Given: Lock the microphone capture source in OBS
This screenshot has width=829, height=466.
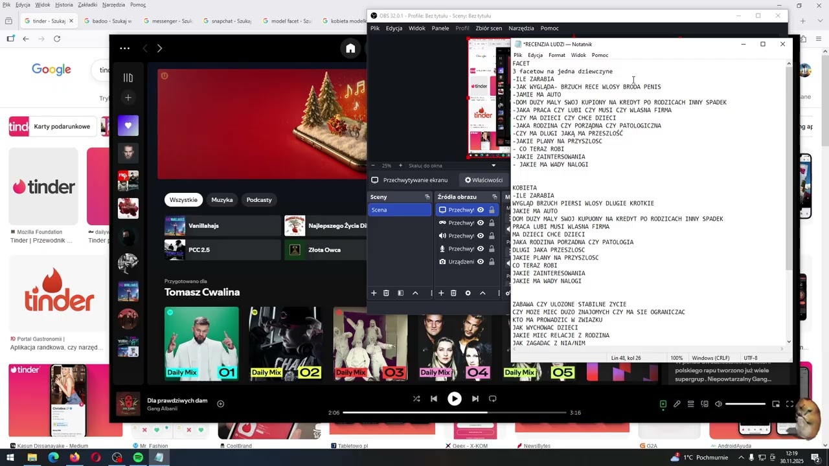Looking at the screenshot, I should tap(492, 249).
